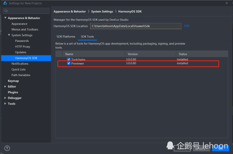Collapse the System Settings tree arrow
This screenshot has height=154, width=233.
coord(9,35)
